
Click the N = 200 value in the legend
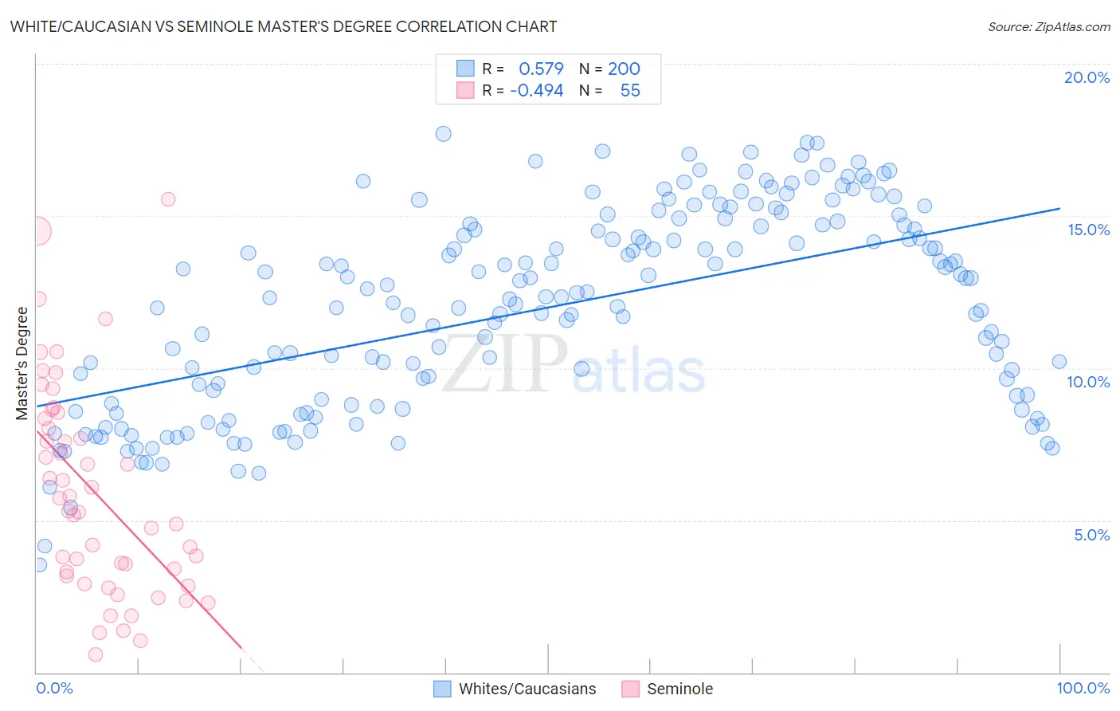click(x=609, y=69)
